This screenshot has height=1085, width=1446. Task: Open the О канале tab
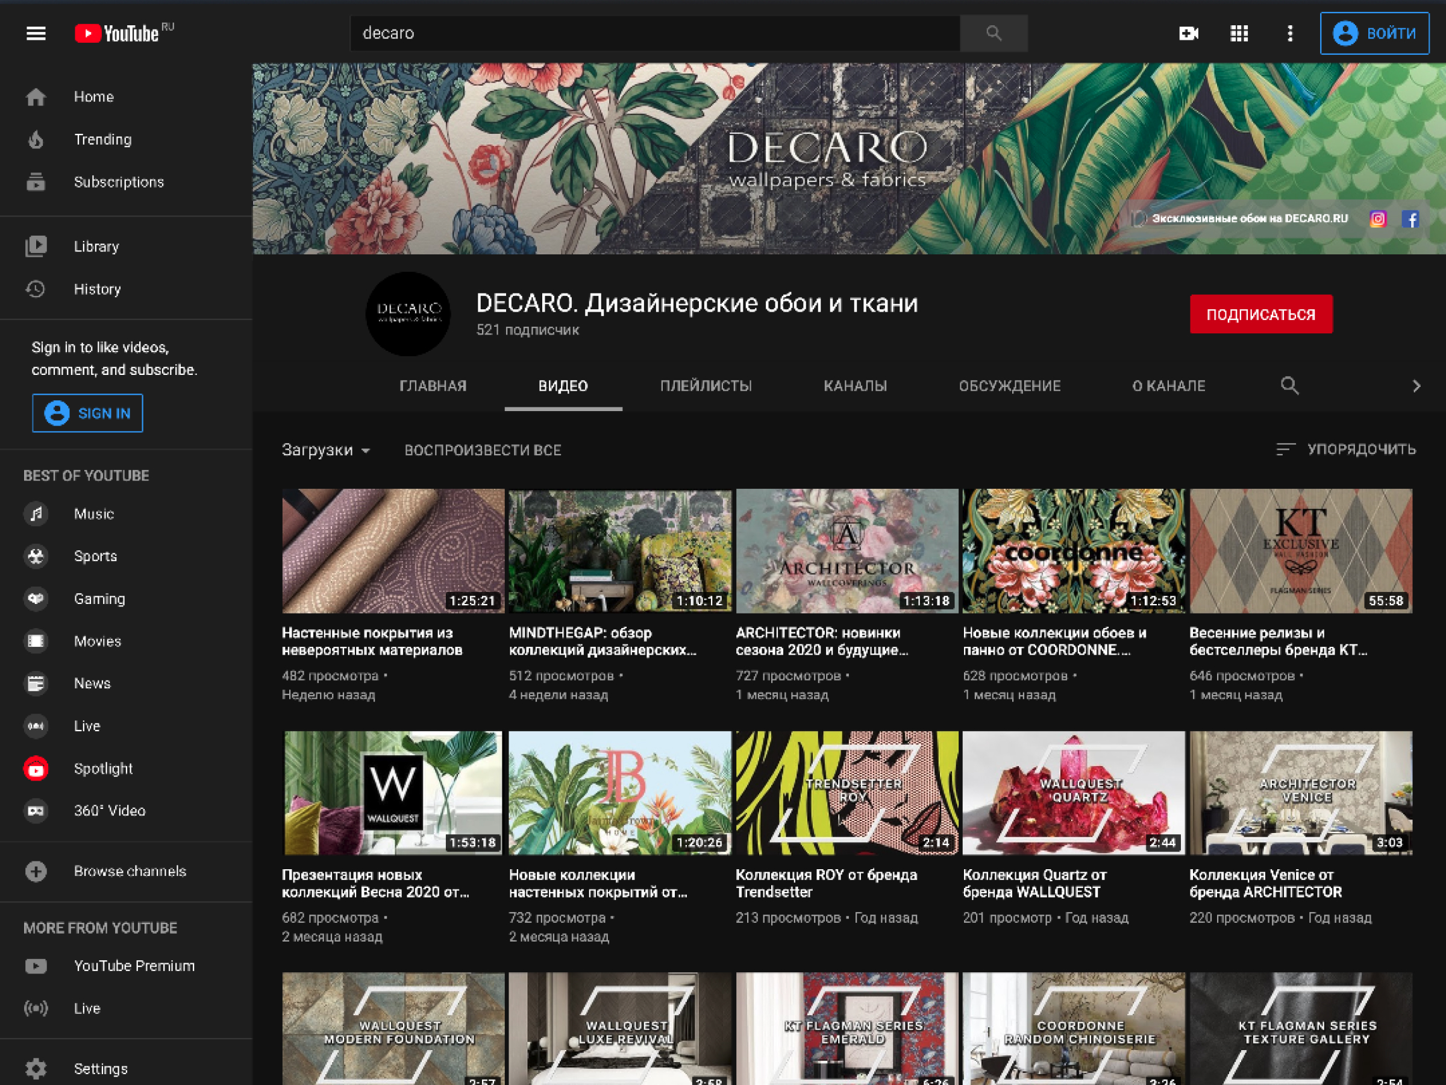tap(1168, 386)
